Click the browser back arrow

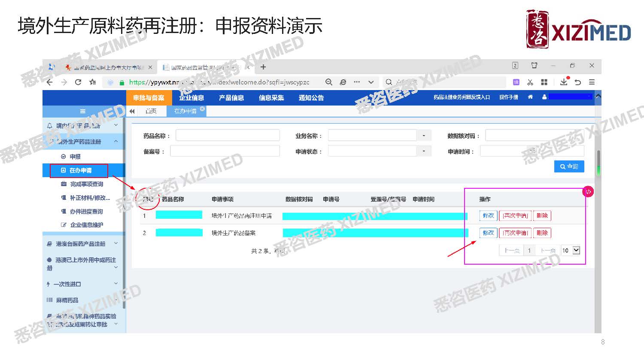[x=50, y=82]
